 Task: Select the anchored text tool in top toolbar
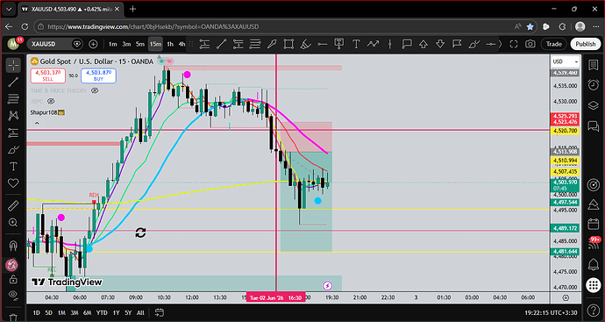339,44
